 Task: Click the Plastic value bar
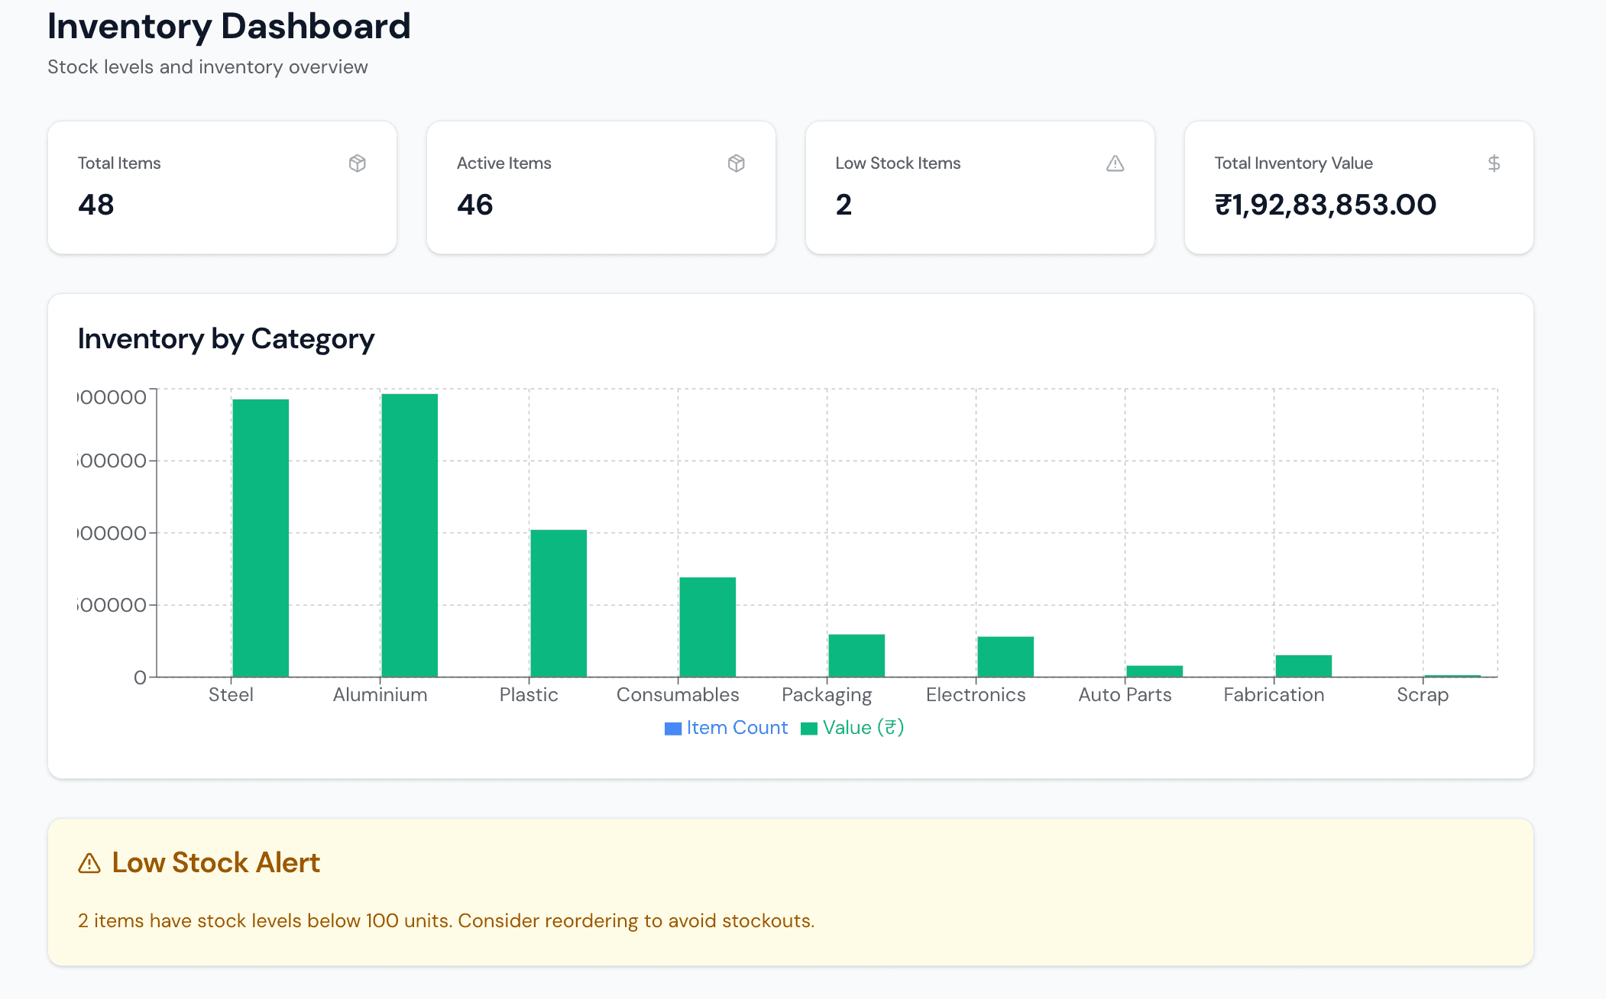558,603
